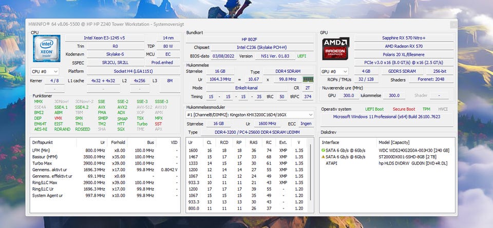Click the 1064.3 MHz memory clock value
This screenshot has width=493, height=228.
[x=221, y=79]
